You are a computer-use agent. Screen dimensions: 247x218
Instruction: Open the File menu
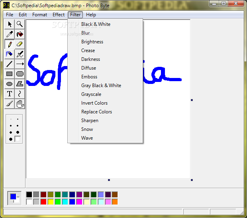(x=10, y=15)
